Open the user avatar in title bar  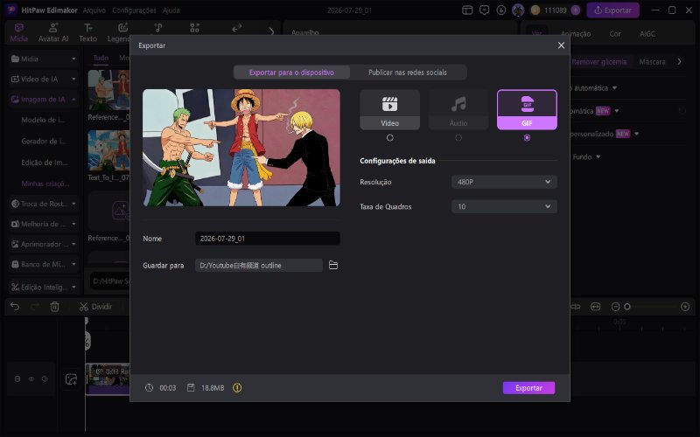pyautogui.click(x=518, y=10)
